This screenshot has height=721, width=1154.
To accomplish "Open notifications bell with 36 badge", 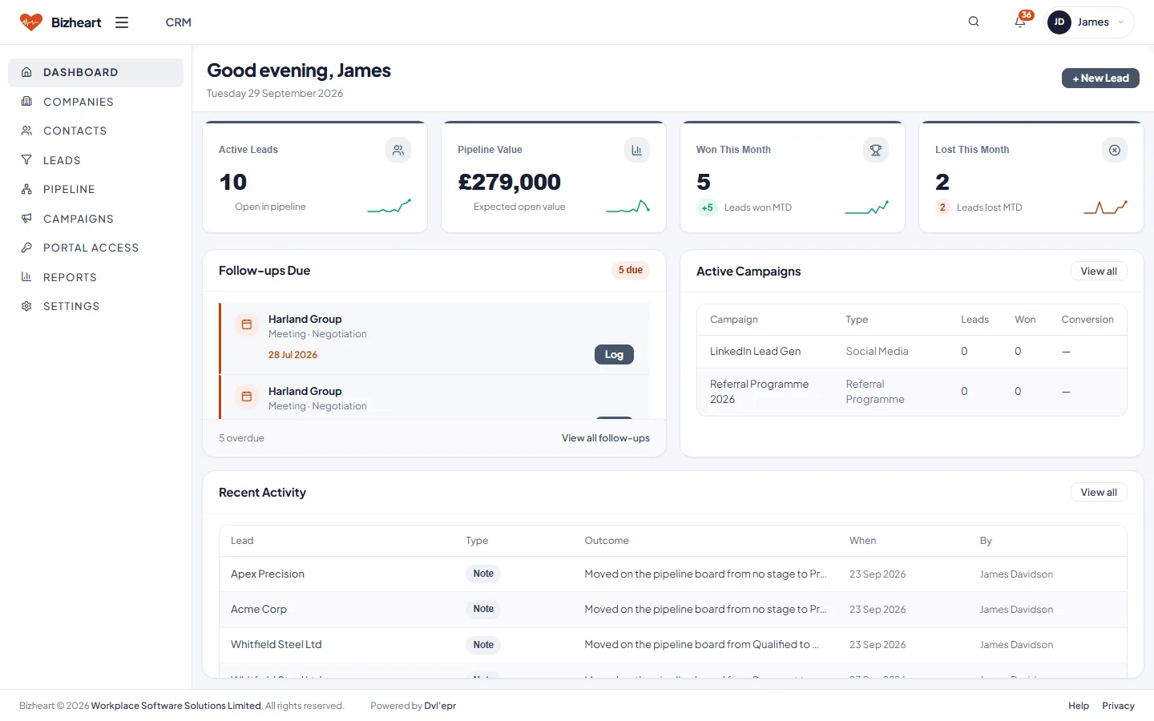I will (1020, 22).
